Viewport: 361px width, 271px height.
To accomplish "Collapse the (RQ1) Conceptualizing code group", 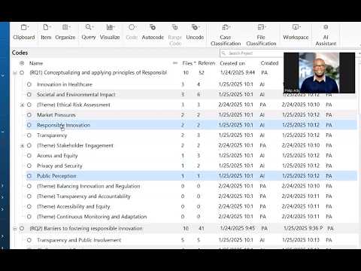I will (x=15, y=73).
